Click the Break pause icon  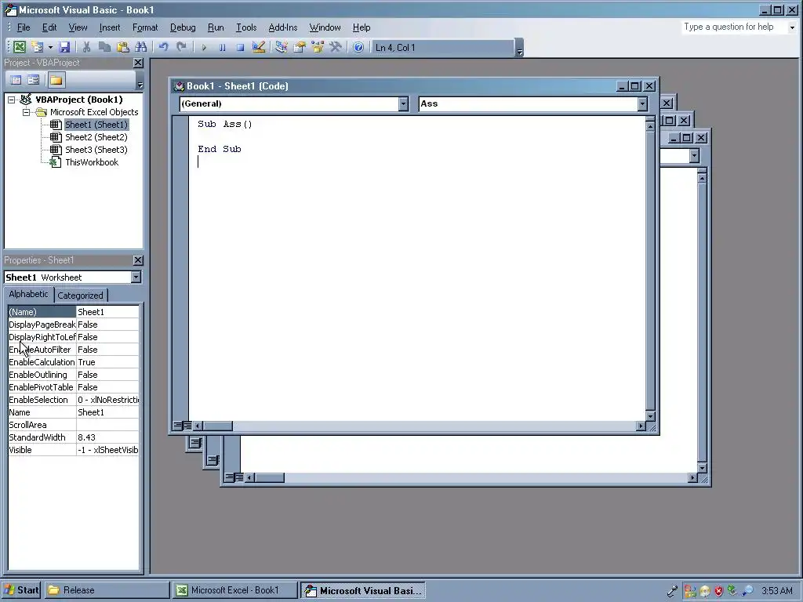[x=222, y=48]
